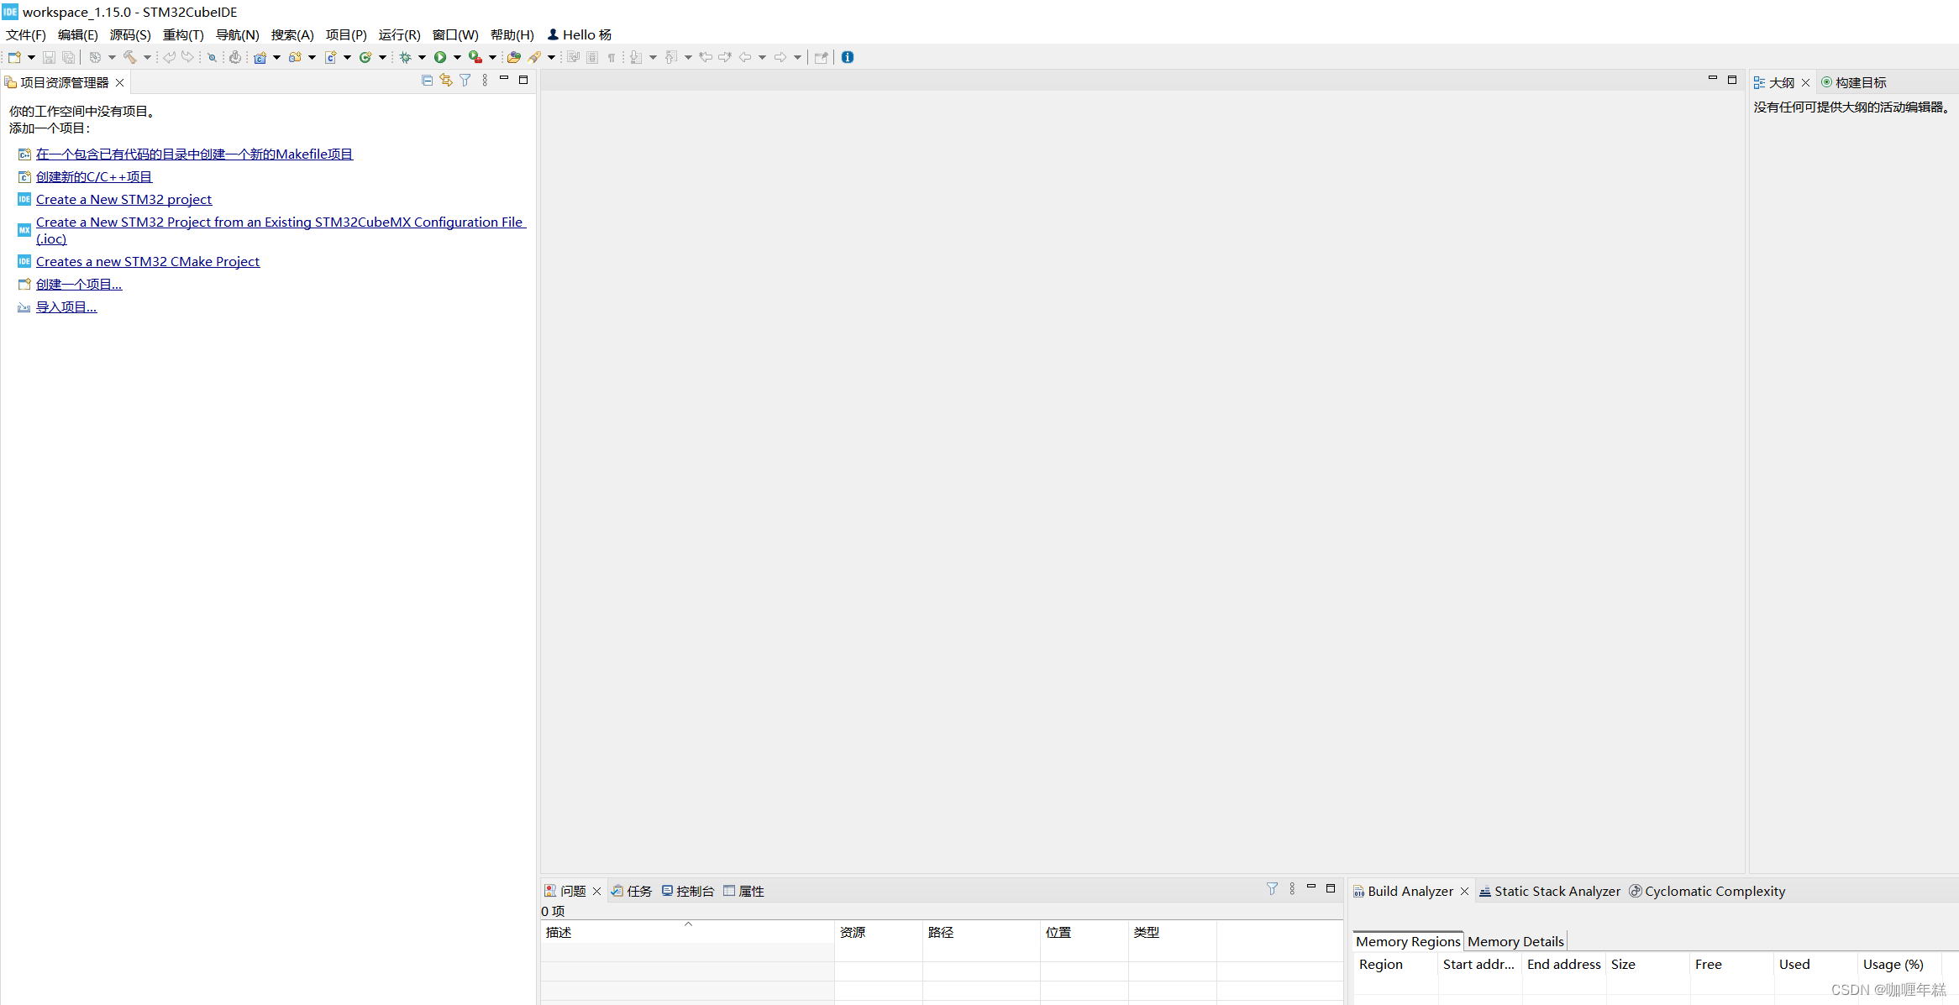Click the New source folder icon
Viewport: 1959px width, 1005px height.
[x=295, y=57]
